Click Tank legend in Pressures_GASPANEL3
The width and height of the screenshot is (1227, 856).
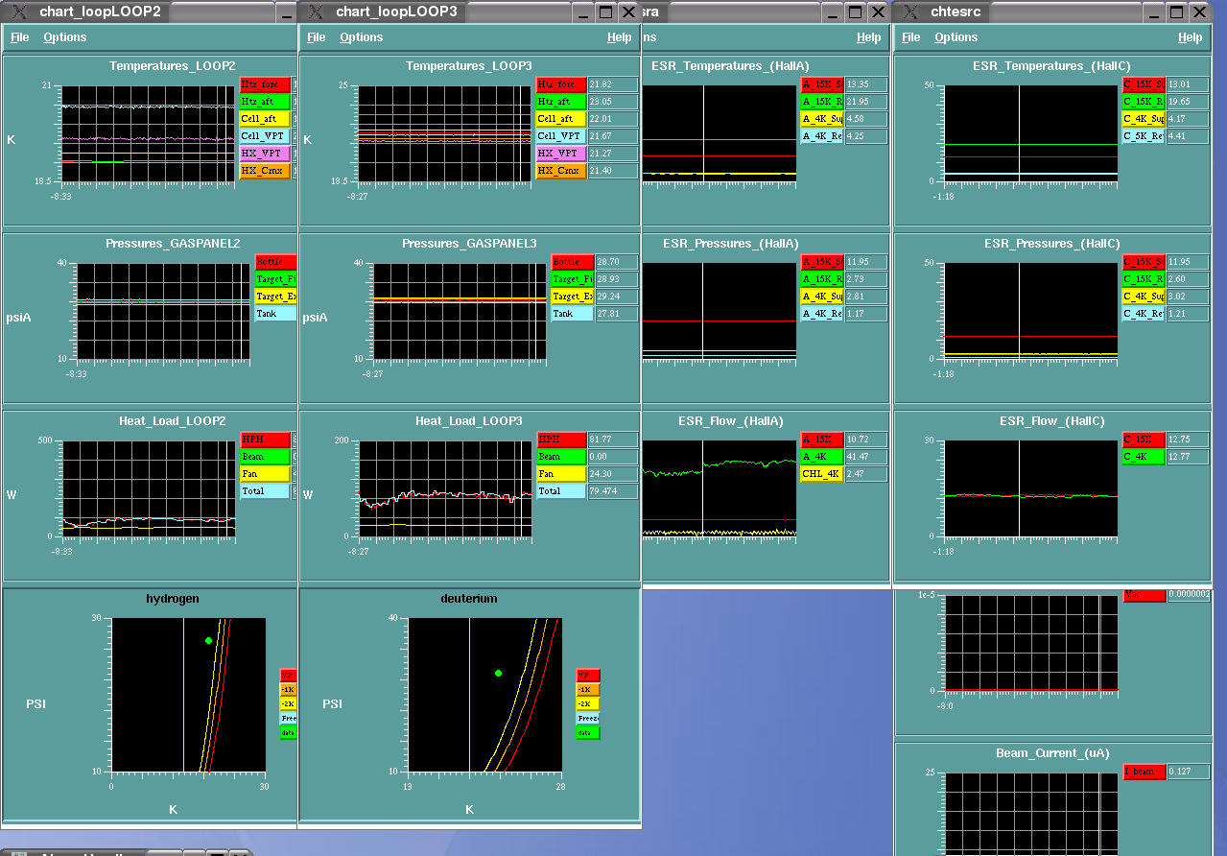pos(573,314)
